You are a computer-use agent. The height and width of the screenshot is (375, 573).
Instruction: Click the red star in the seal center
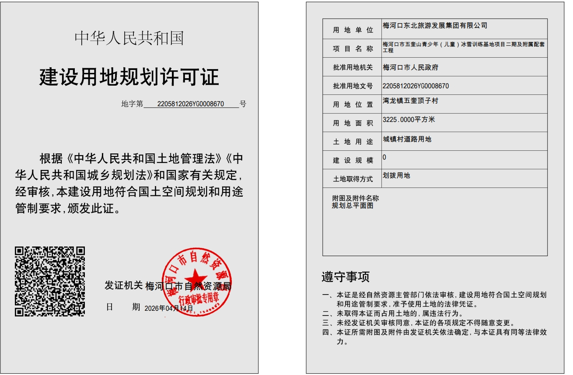click(196, 278)
